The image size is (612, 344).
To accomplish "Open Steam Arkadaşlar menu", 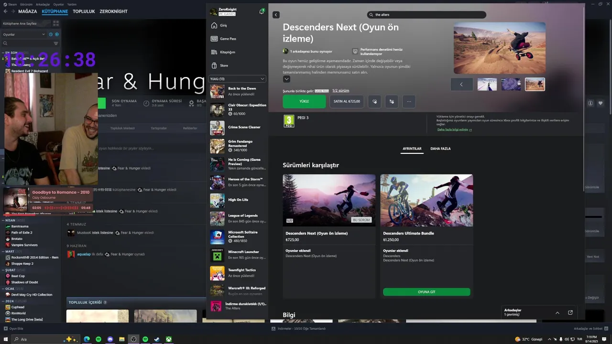I will coord(43,4).
